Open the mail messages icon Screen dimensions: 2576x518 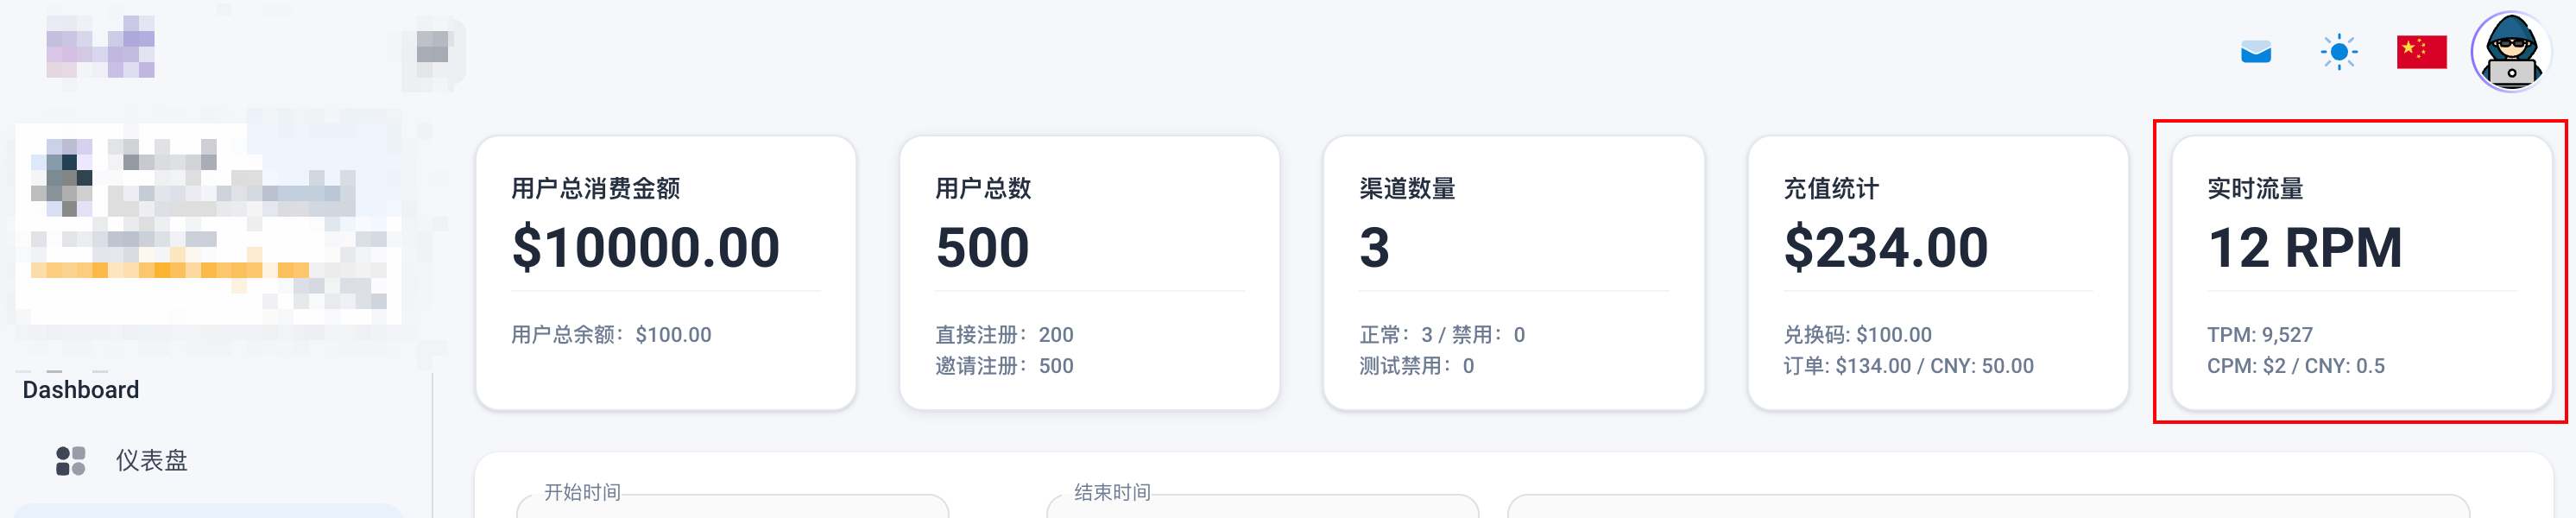(2255, 52)
